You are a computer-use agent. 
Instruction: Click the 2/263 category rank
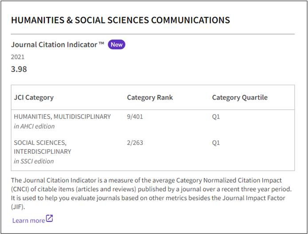(x=135, y=143)
